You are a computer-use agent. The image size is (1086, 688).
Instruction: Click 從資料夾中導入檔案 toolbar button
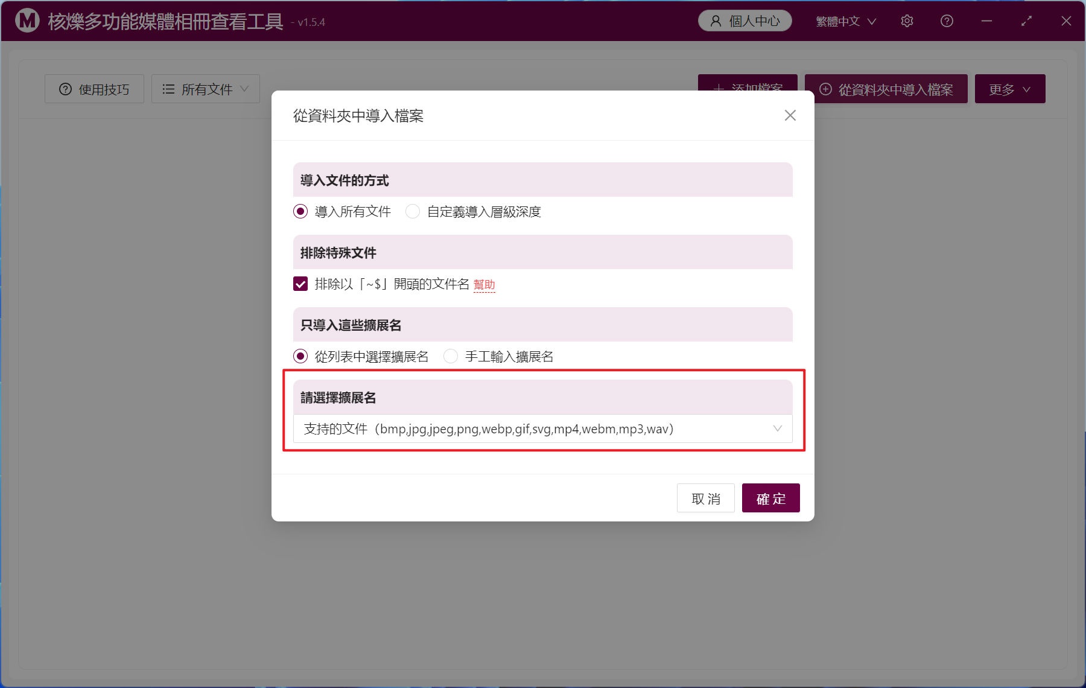(x=886, y=89)
